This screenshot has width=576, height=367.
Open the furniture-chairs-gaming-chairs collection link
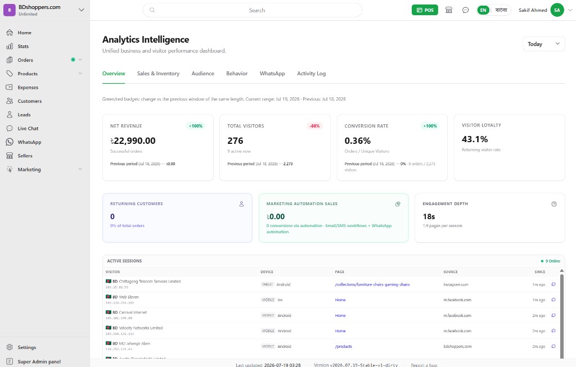(372, 284)
